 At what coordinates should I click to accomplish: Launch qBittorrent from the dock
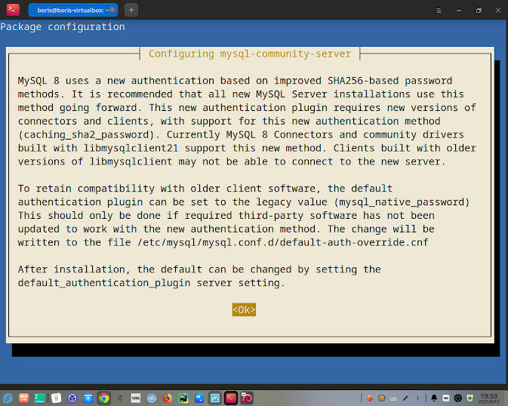tap(152, 398)
